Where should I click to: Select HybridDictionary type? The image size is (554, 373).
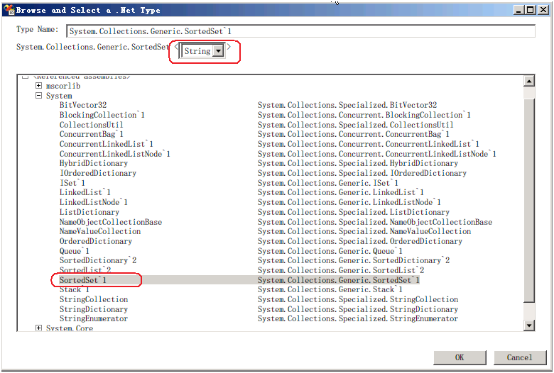tap(94, 163)
